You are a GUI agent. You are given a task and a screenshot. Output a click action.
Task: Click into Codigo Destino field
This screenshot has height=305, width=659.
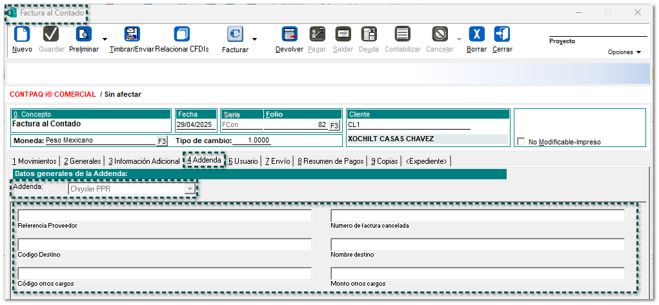point(165,244)
